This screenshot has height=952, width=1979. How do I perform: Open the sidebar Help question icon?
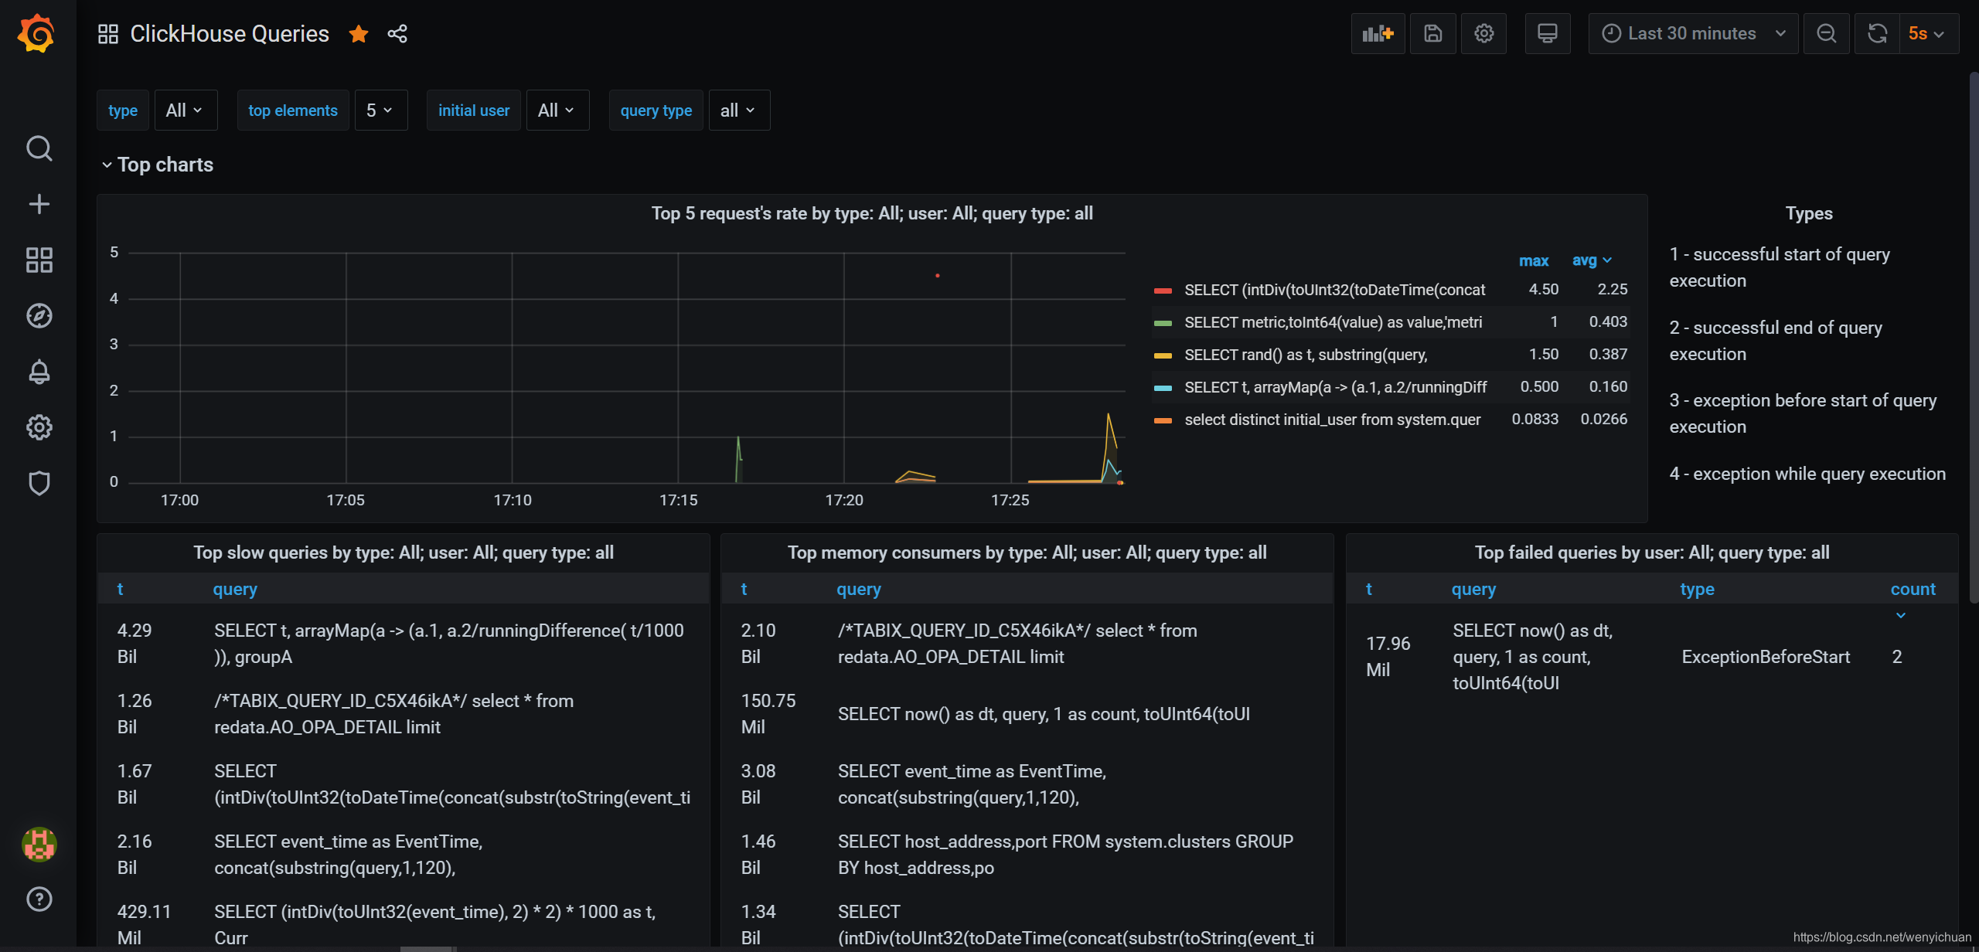click(x=39, y=899)
